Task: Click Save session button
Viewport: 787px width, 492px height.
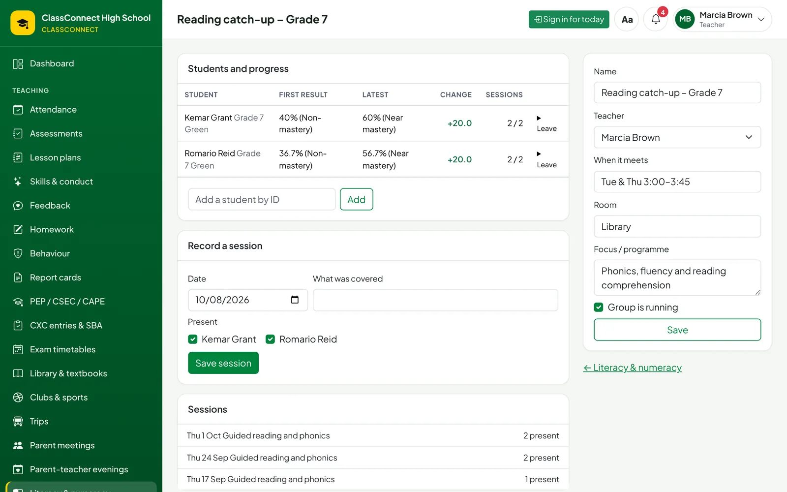Action: coord(223,363)
